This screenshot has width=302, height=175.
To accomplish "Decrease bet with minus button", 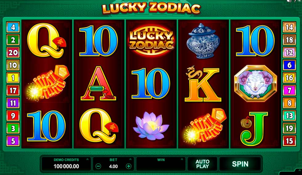I will coord(98,166).
